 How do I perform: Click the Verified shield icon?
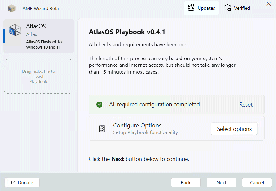228,8
